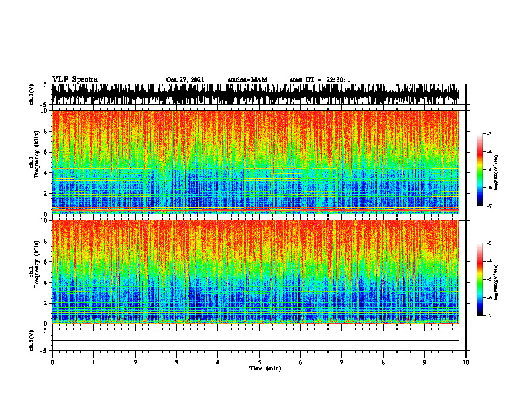Click the "-7" label on ch.2 color bar
This screenshot has width=525, height=406.
489,316
